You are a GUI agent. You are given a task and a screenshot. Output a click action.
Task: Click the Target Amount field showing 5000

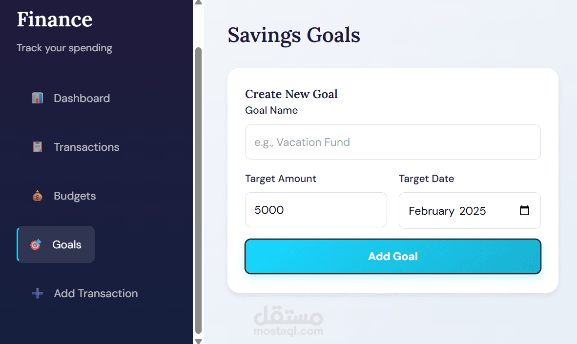(x=316, y=210)
